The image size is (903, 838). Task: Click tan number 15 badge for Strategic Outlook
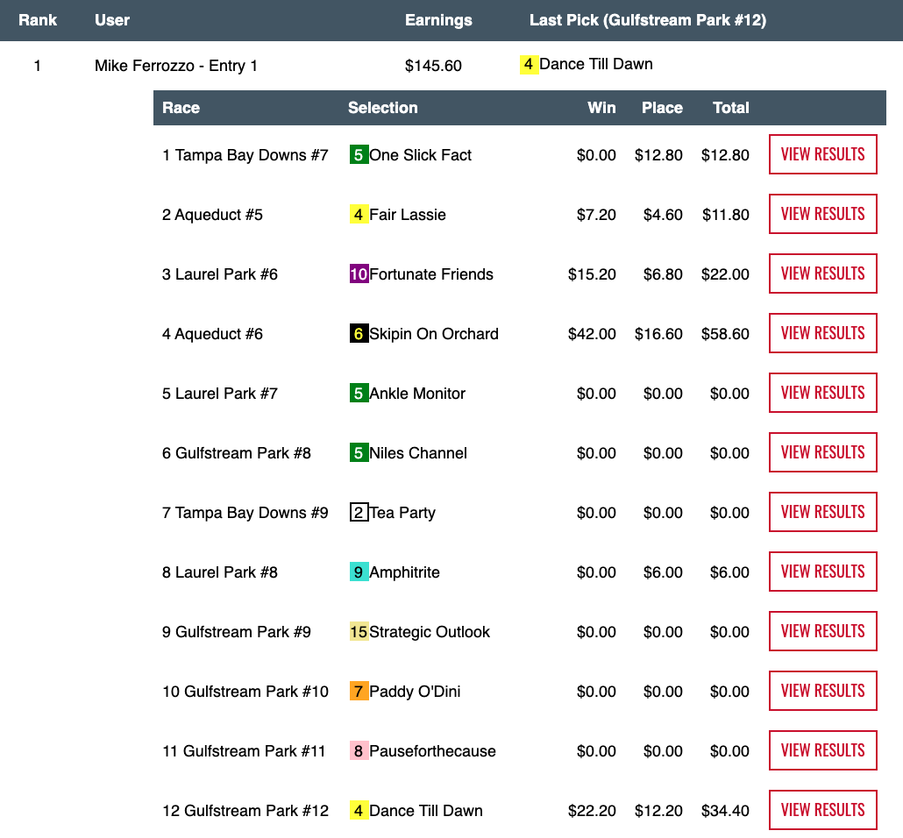359,632
